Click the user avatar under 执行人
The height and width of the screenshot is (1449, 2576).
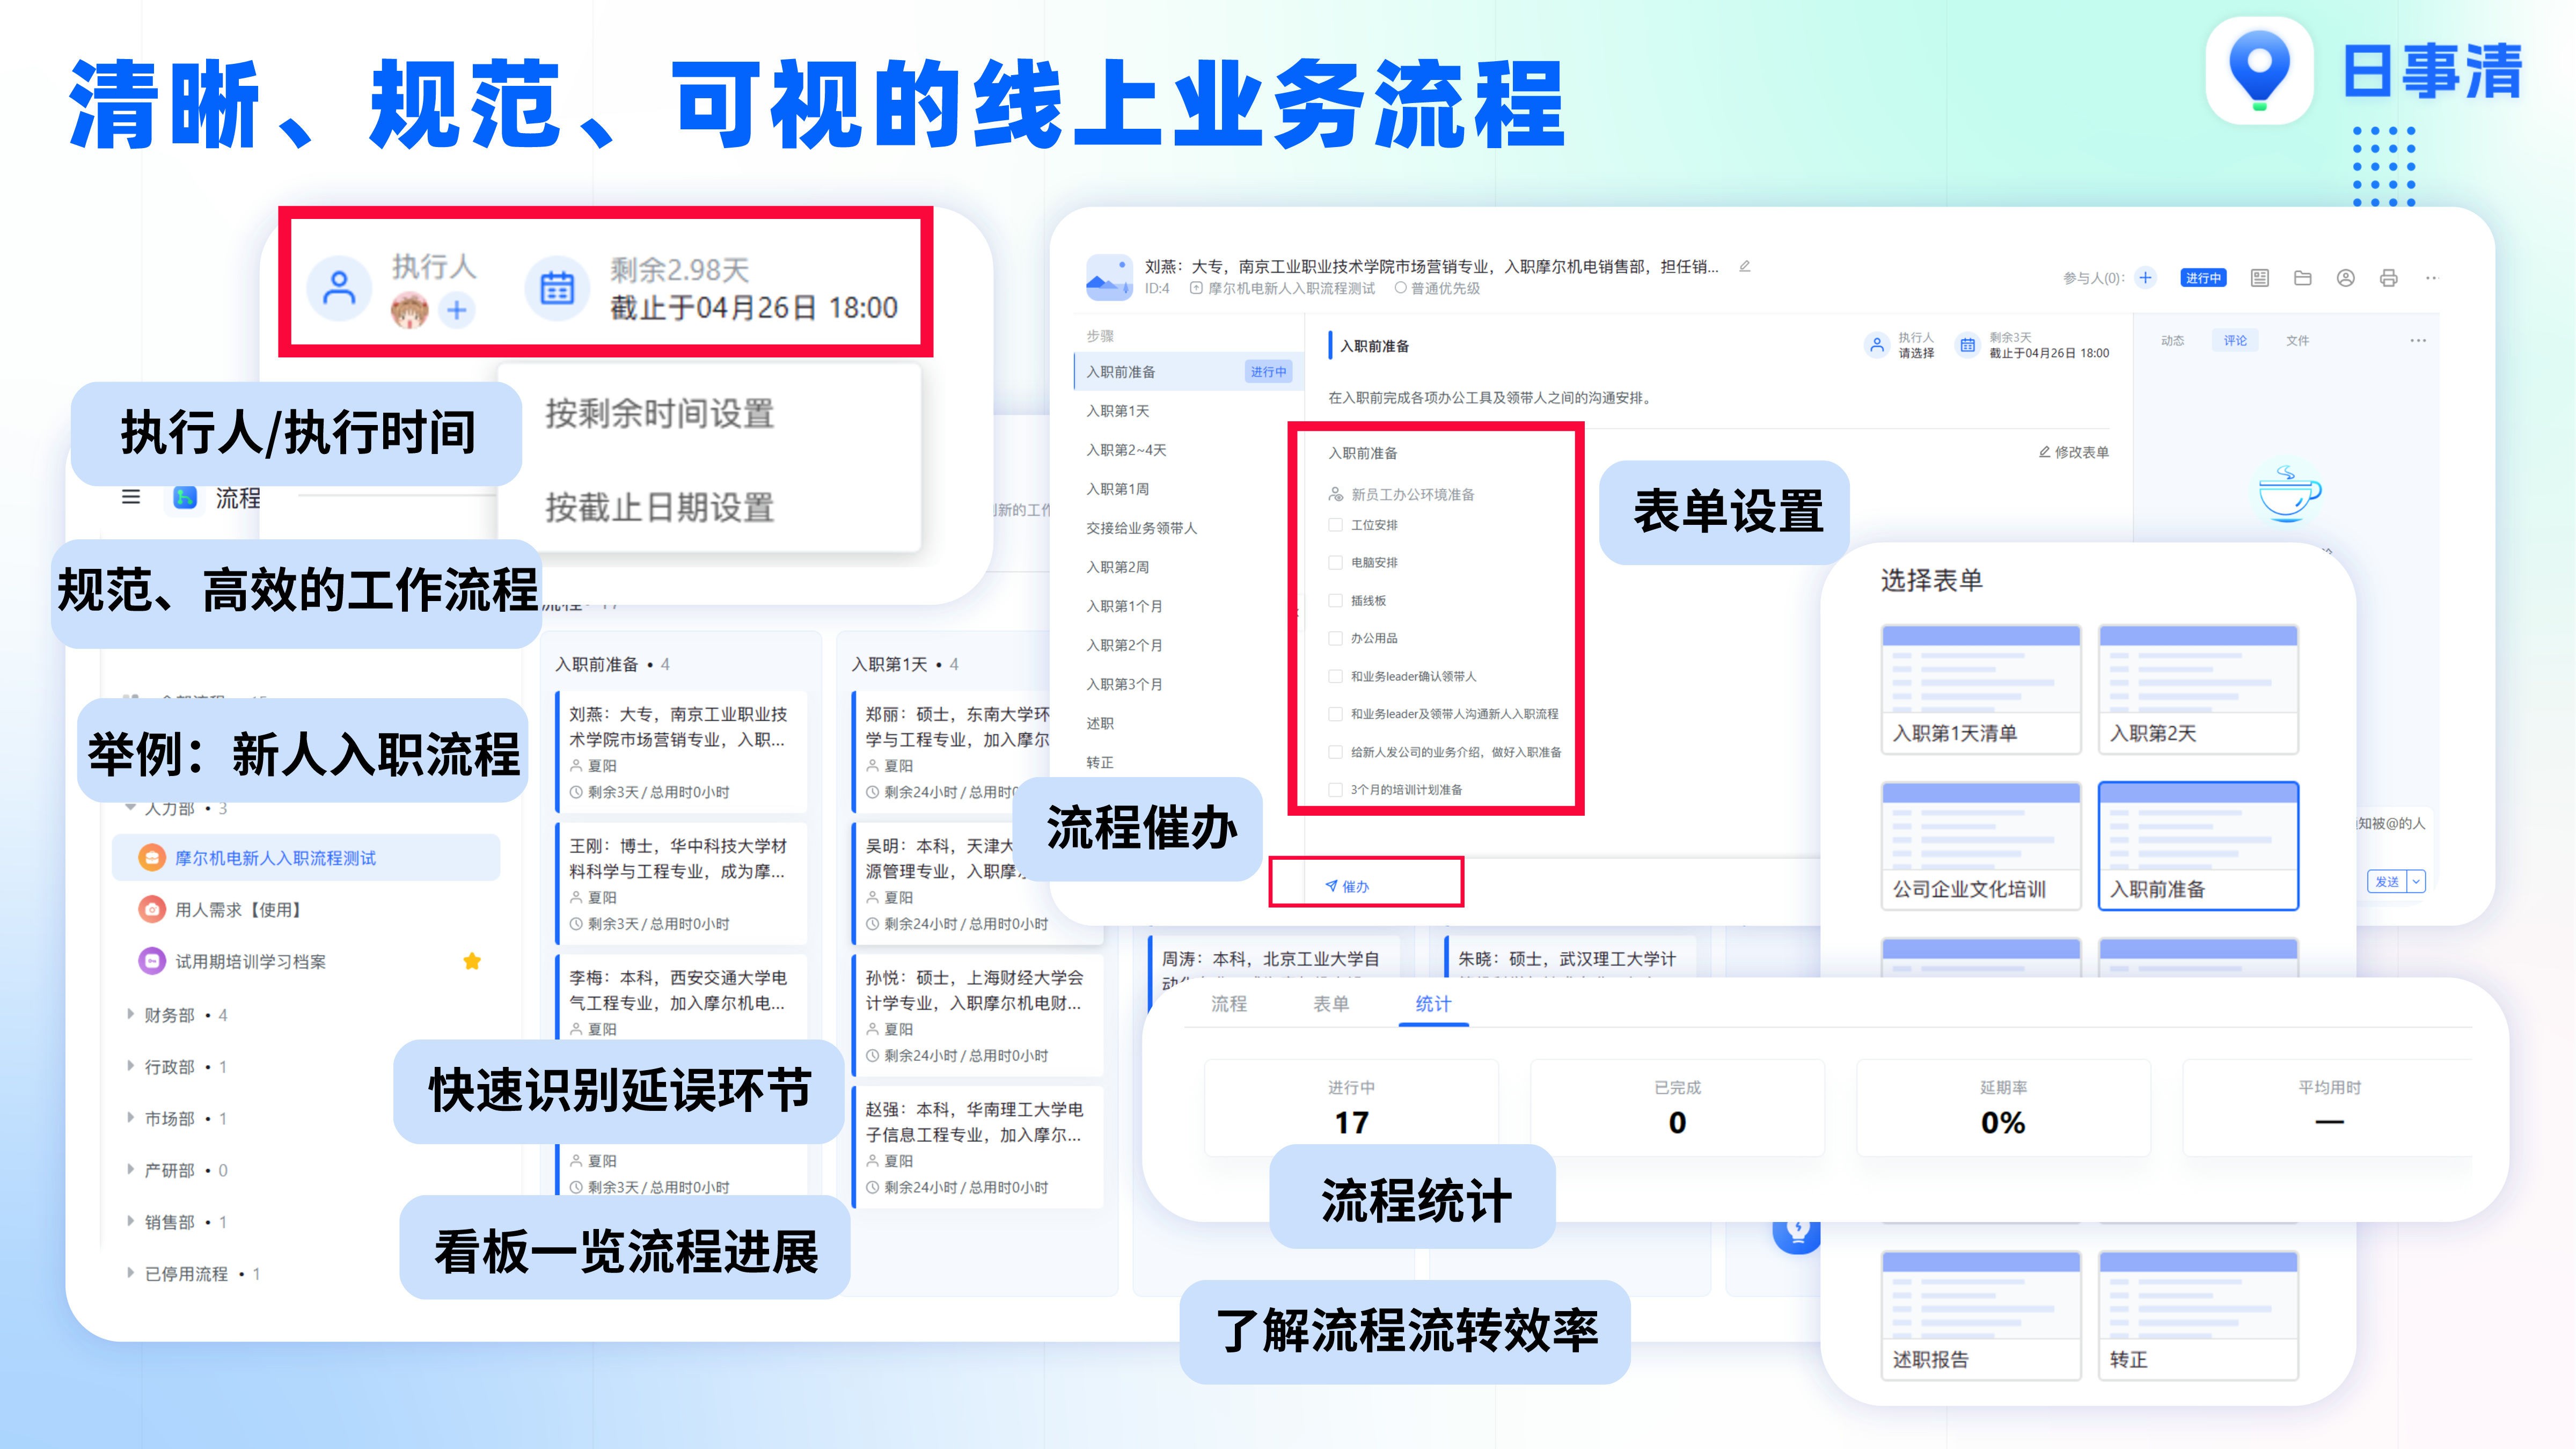tap(409, 310)
